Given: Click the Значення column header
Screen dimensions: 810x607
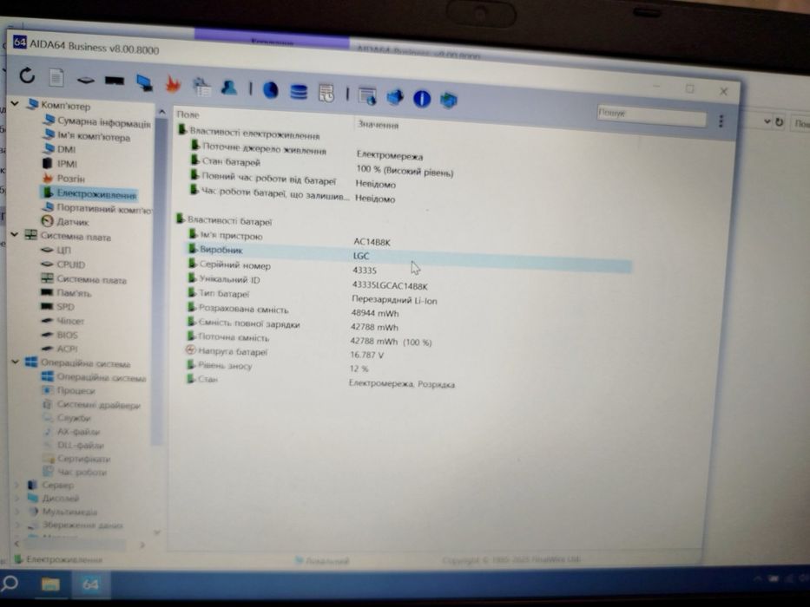Looking at the screenshot, I should [x=379, y=125].
